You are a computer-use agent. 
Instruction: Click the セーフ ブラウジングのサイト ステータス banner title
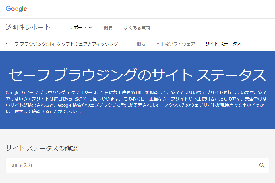pos(137,75)
